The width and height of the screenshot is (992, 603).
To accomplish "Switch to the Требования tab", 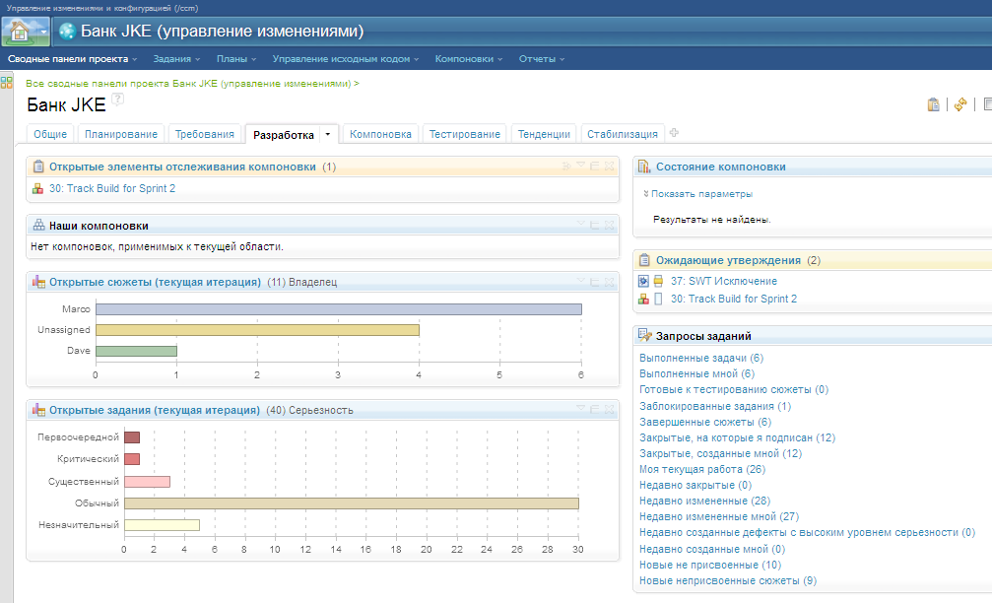I will tap(204, 134).
